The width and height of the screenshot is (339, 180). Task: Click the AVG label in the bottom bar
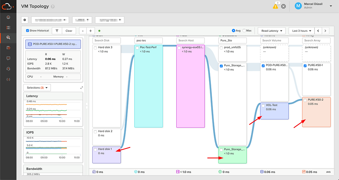pyautogui.click(x=328, y=172)
